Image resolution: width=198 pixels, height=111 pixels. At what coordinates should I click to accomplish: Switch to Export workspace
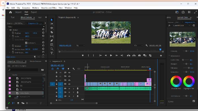point(34,12)
